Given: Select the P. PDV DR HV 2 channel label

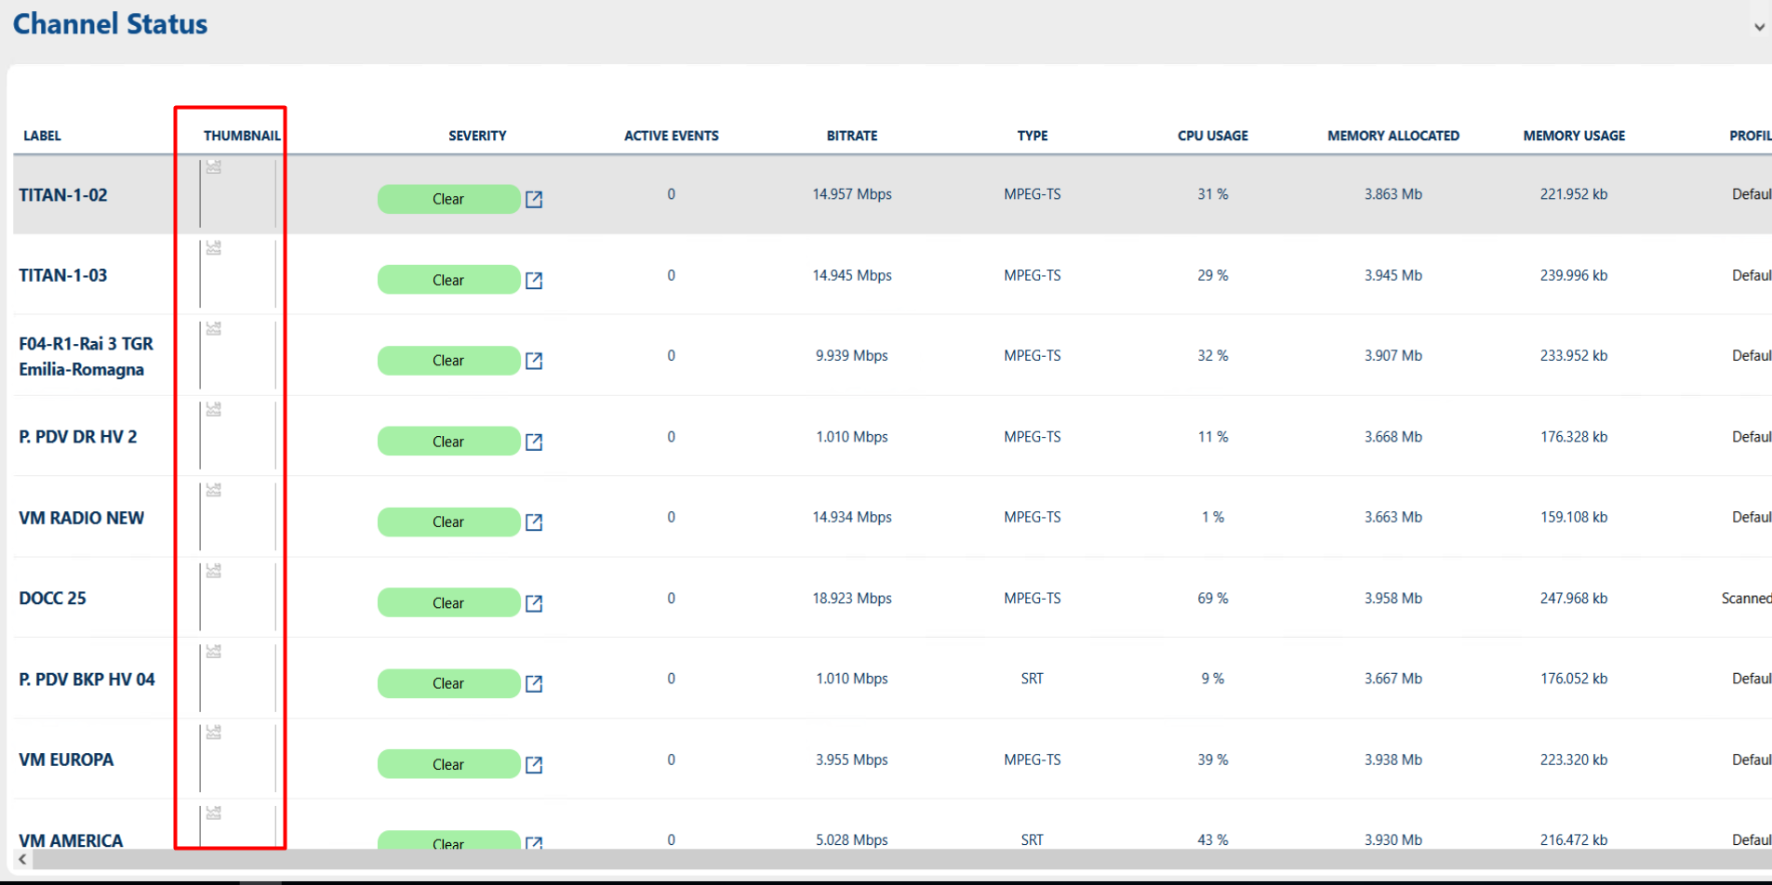Looking at the screenshot, I should pos(78,437).
